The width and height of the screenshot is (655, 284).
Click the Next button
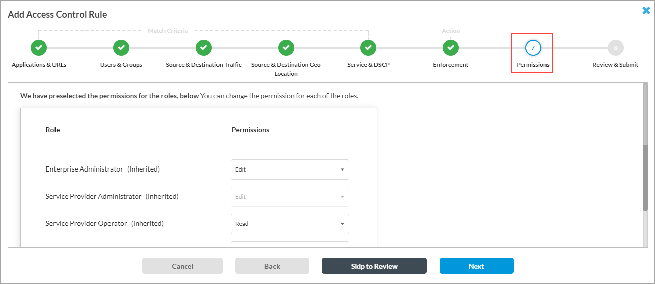coord(476,266)
